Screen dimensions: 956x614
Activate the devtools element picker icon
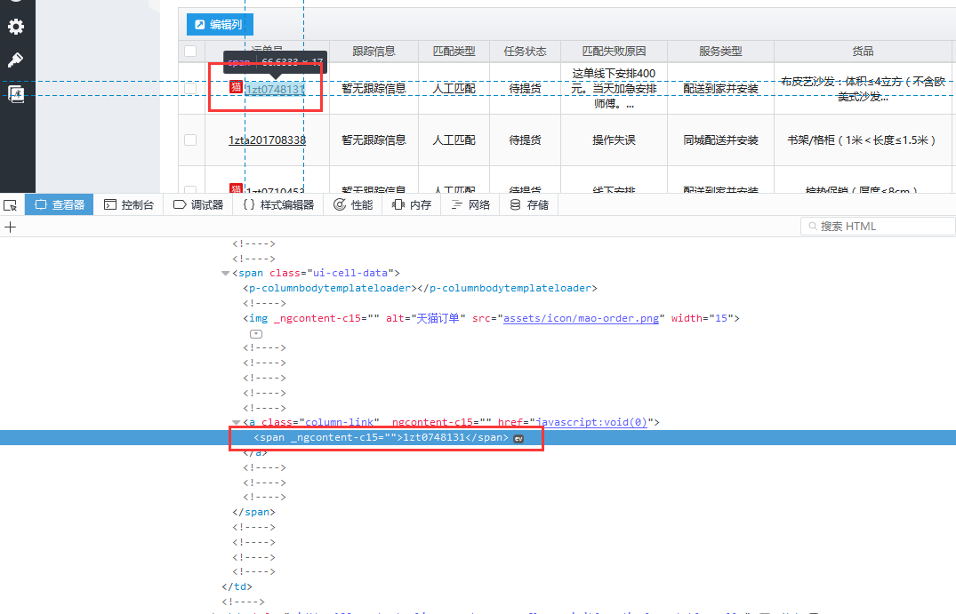(x=11, y=205)
